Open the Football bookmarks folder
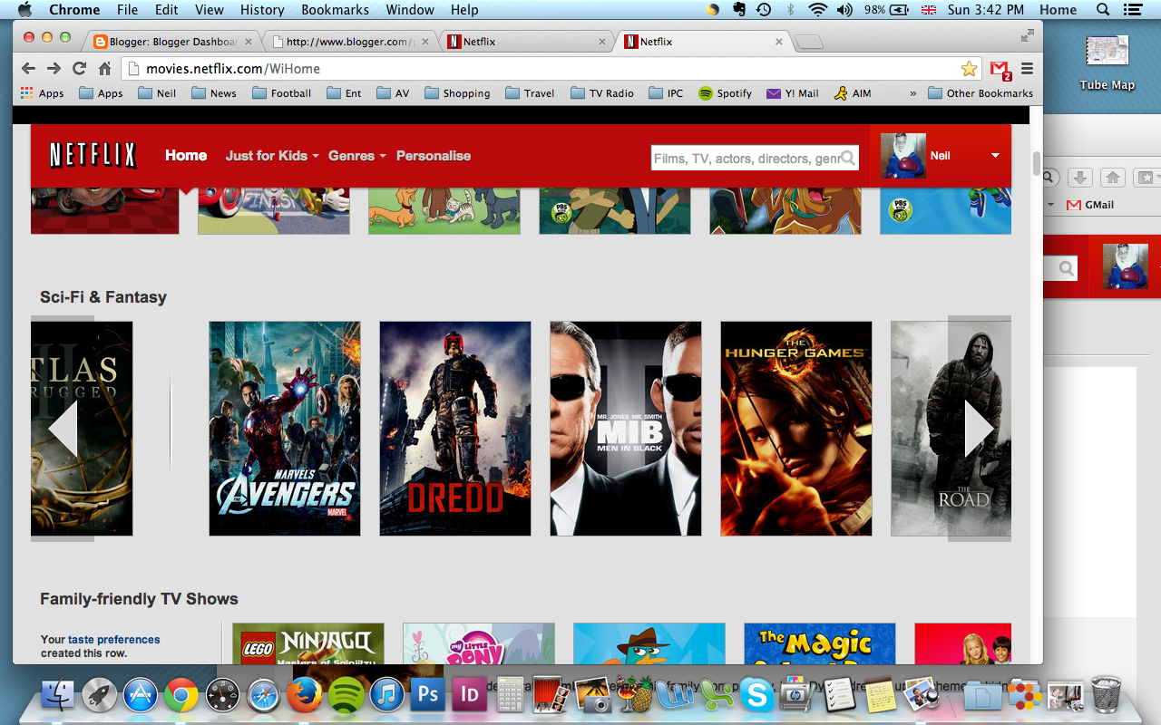Viewport: 1161px width, 725px height. [x=281, y=93]
